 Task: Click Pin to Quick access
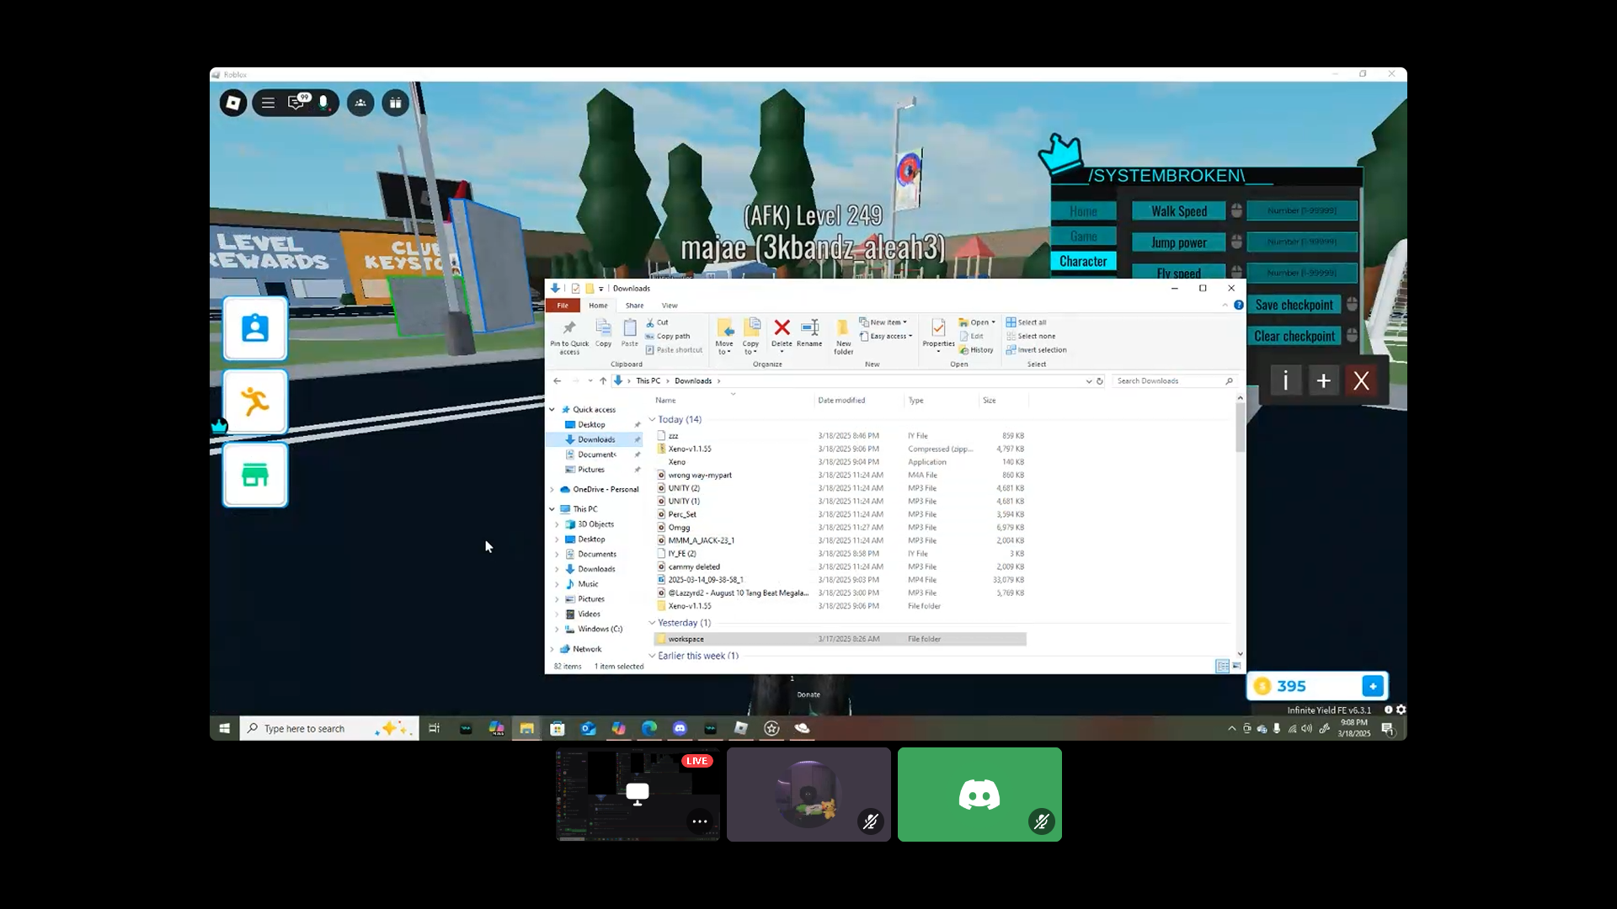point(569,337)
